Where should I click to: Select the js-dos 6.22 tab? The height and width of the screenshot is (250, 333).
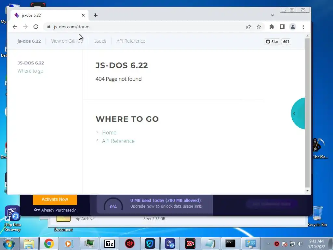tap(49, 15)
